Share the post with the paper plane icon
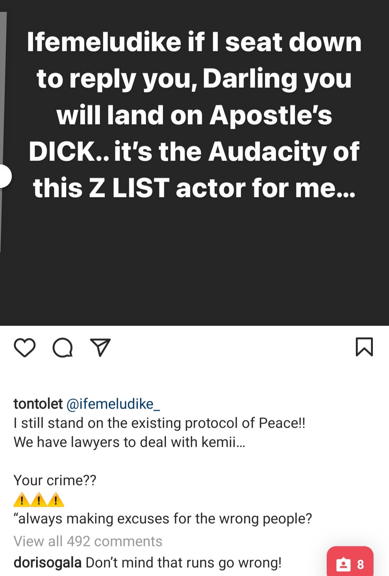Screen dimensions: 389x576 100,348
